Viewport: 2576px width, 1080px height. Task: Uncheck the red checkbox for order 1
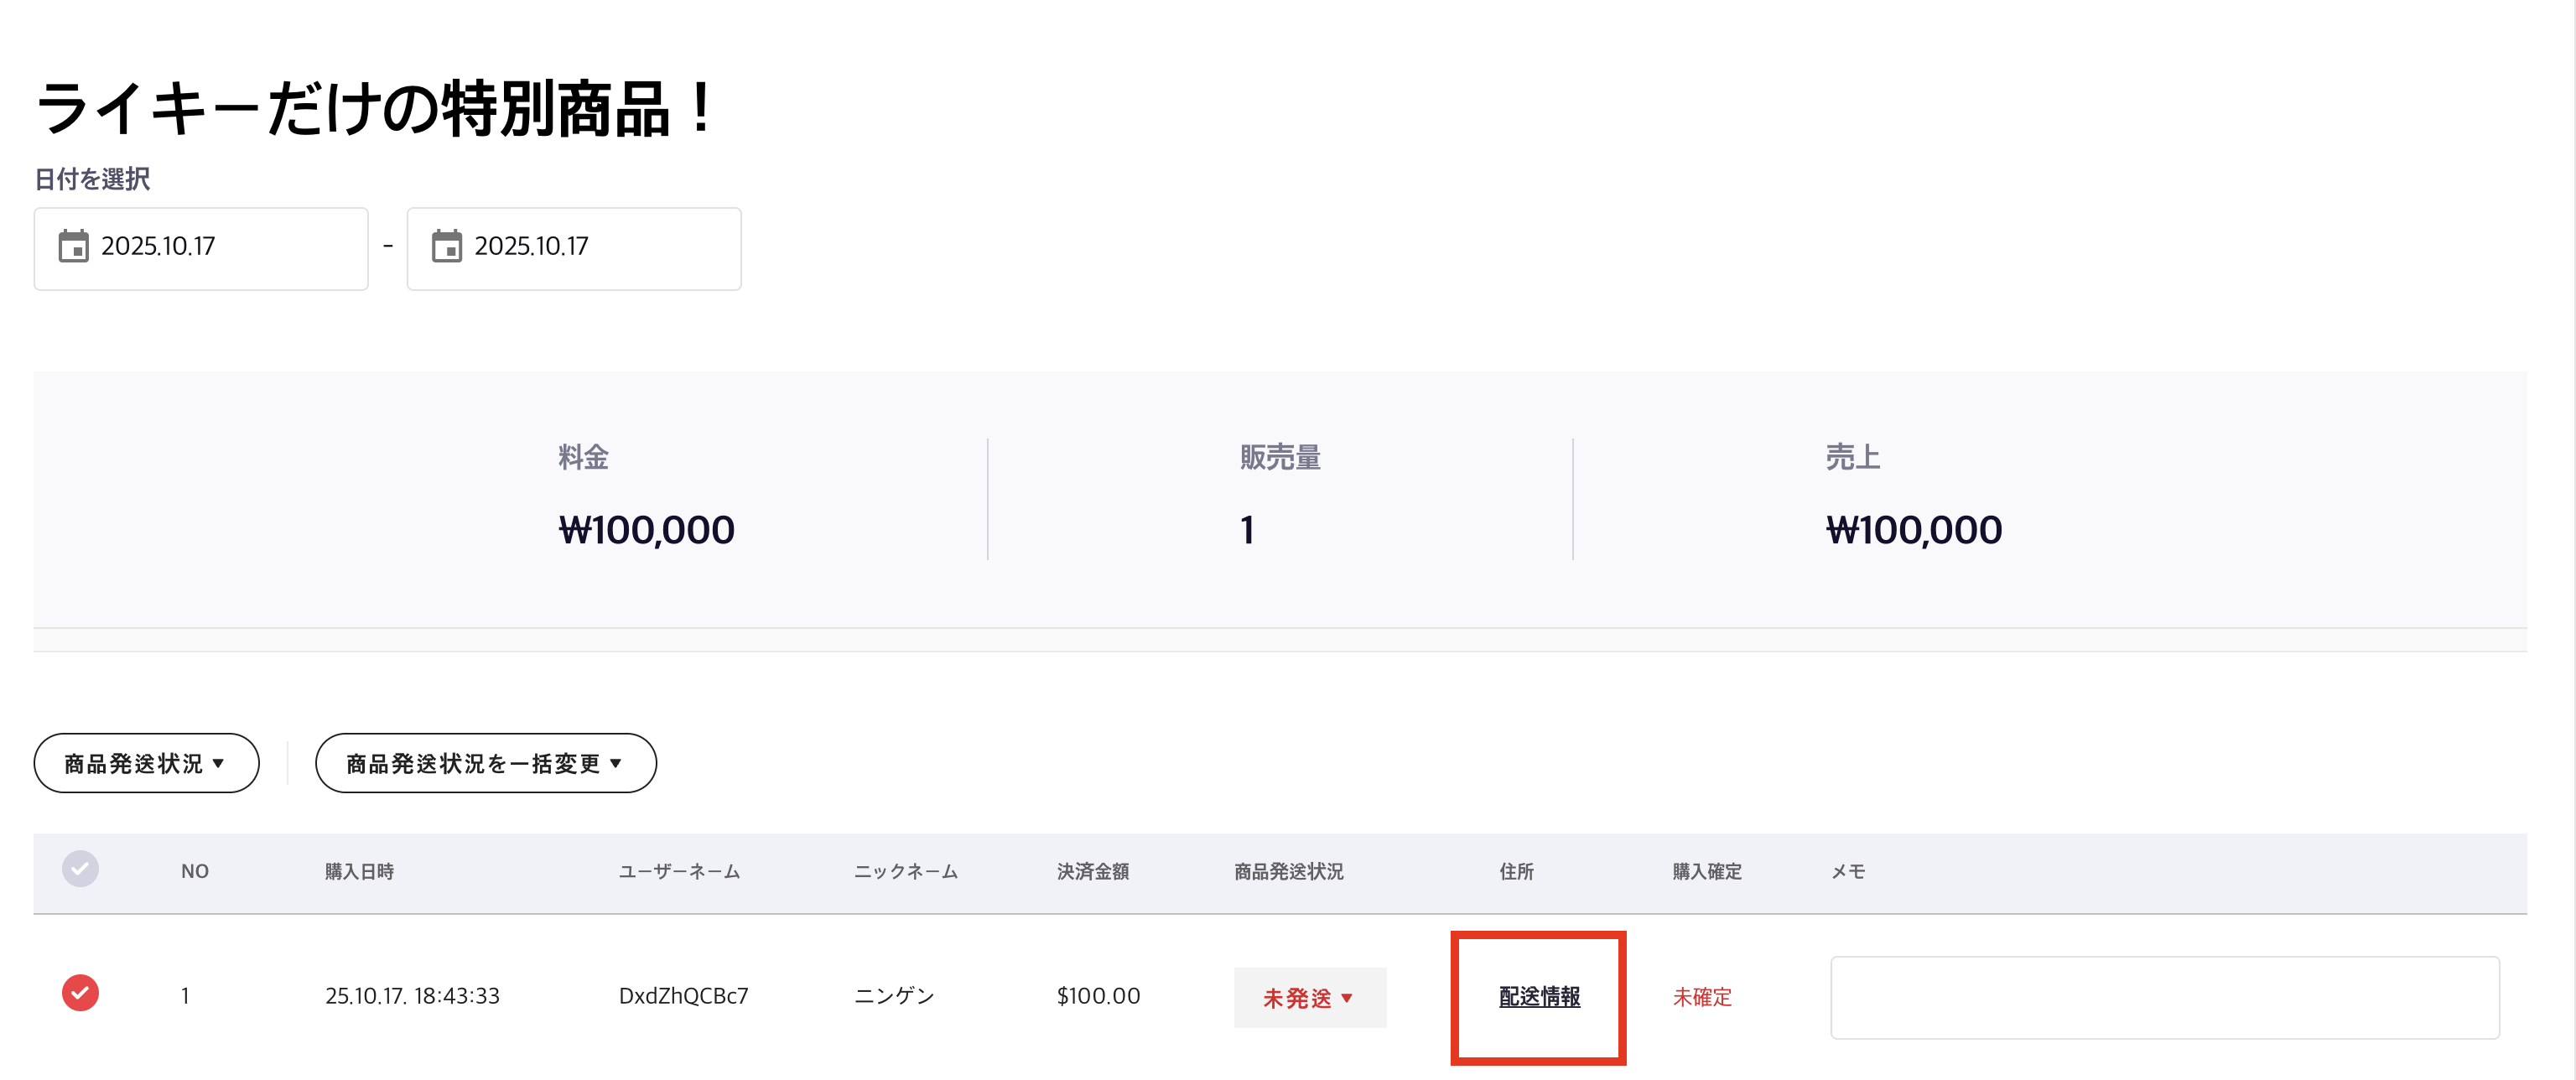[x=80, y=993]
